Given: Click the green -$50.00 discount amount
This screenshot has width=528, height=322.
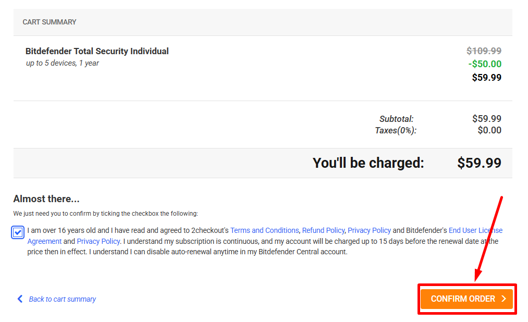Looking at the screenshot, I should coord(485,64).
